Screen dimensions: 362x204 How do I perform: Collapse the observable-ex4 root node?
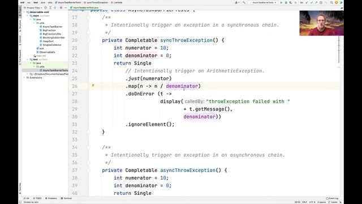point(24,12)
